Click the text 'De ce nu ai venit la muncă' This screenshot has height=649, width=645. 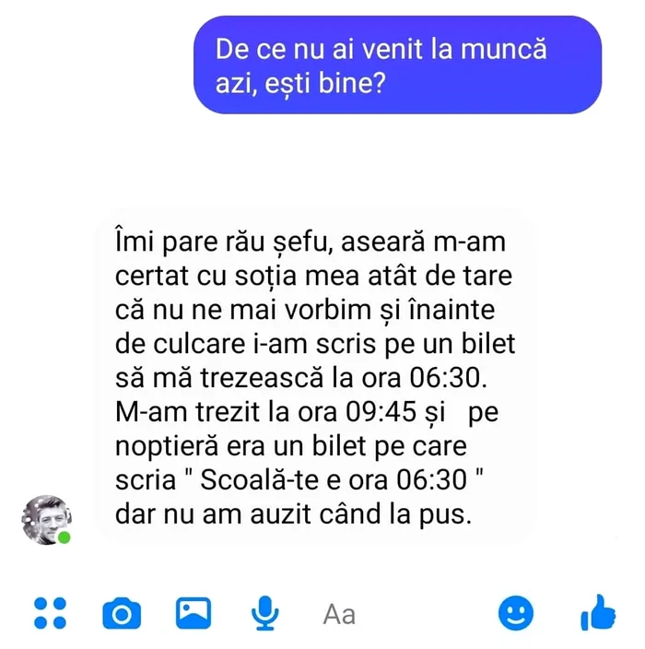click(381, 49)
